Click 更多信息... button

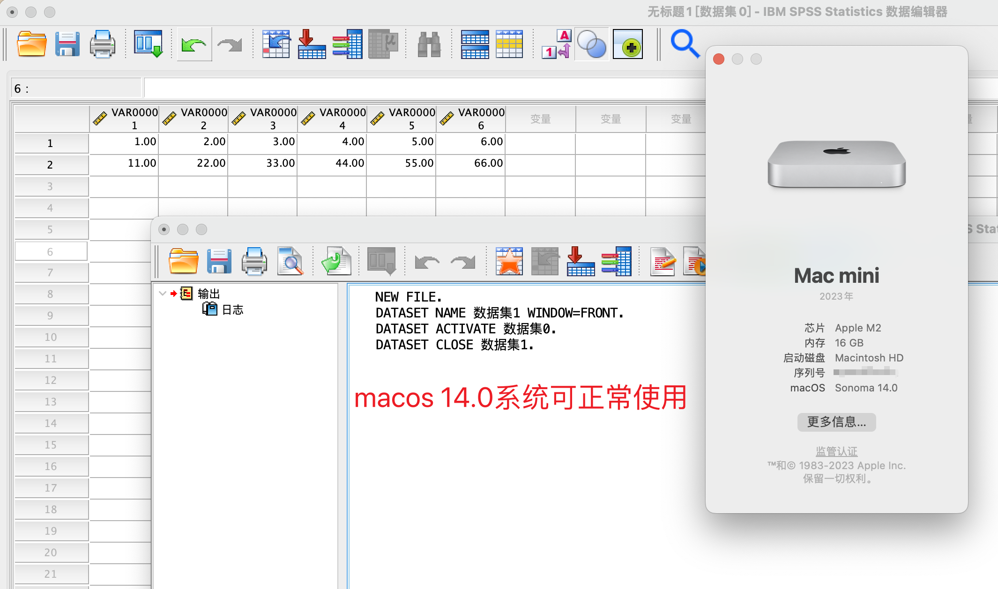pos(836,422)
